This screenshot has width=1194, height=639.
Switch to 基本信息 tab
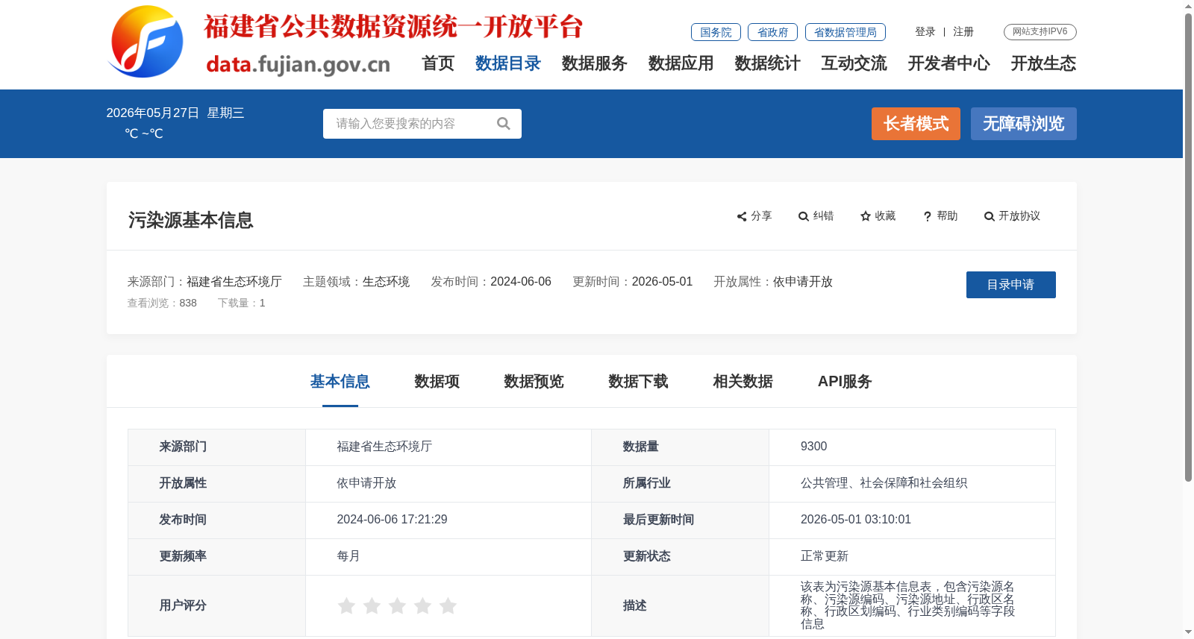[340, 382]
